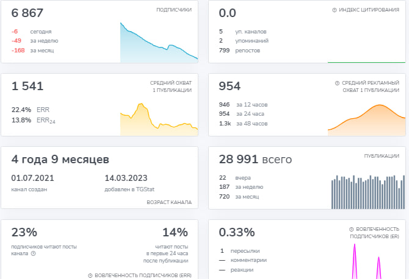This screenshot has height=279, width=409.
Task: Select the 6 867 subscribers count
Action: [27, 13]
